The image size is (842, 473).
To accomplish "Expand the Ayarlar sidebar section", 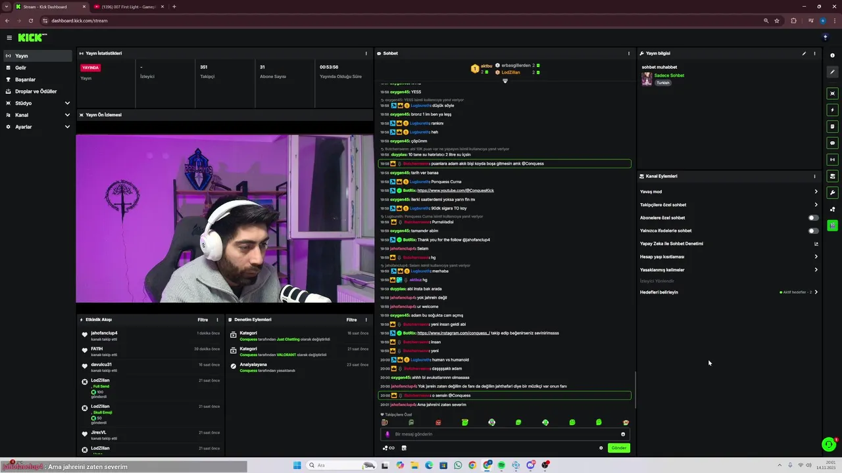I will click(36, 127).
